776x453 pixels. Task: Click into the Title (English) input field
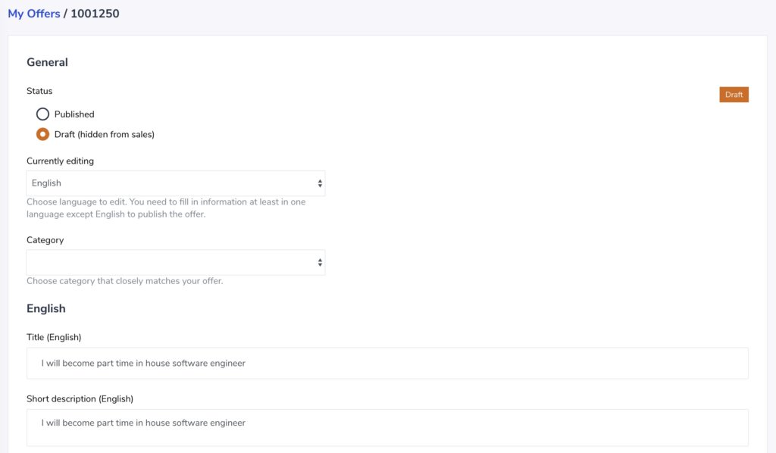387,363
